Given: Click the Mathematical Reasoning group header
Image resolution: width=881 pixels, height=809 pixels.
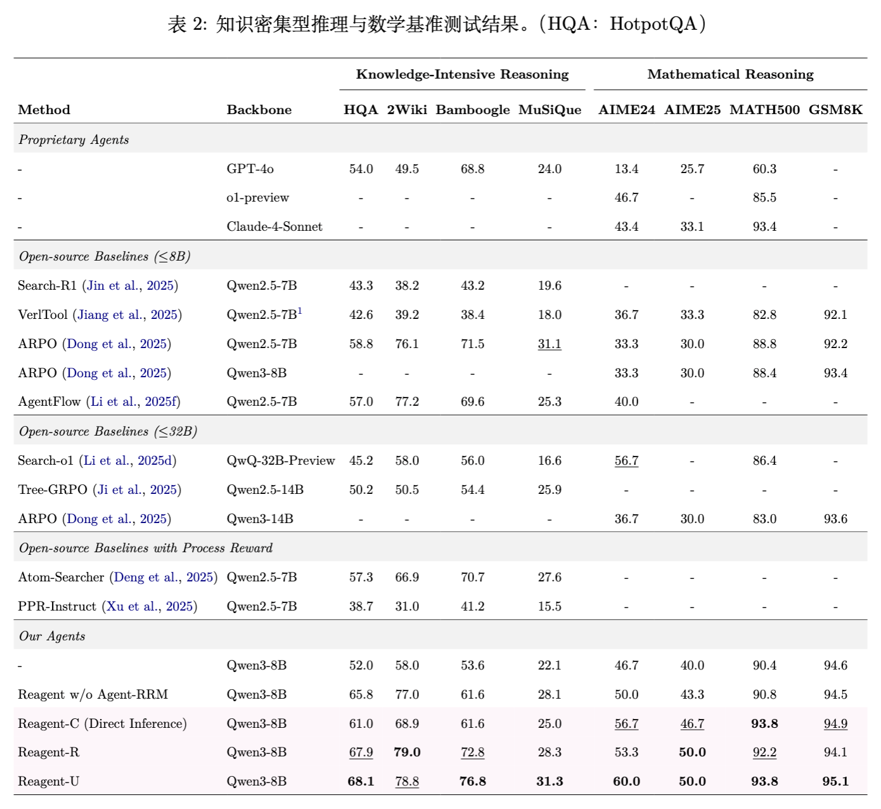Looking at the screenshot, I should [x=730, y=74].
